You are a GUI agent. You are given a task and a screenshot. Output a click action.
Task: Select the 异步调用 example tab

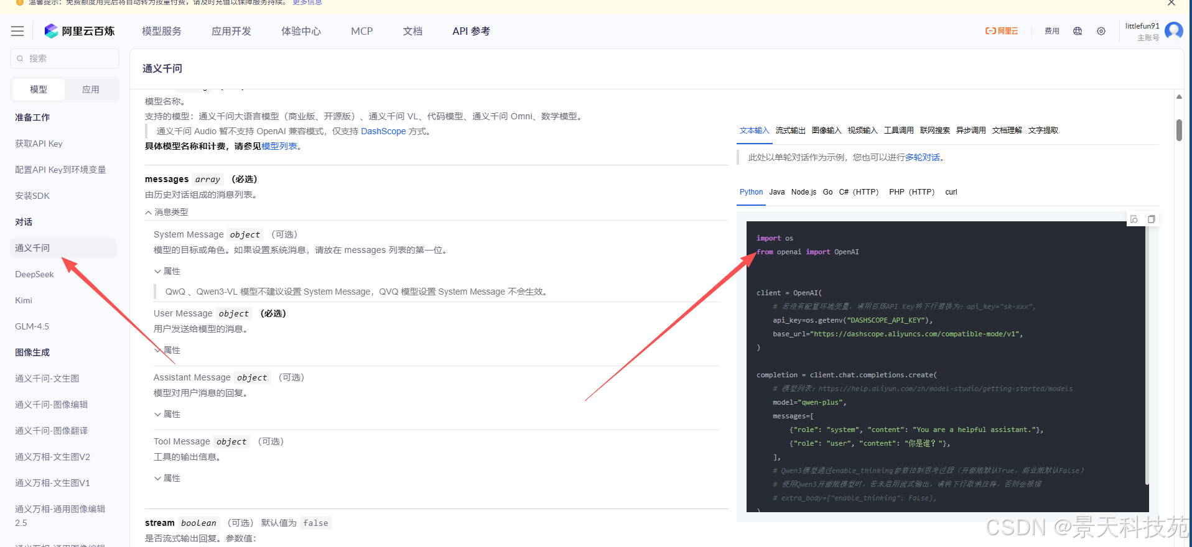tap(971, 131)
